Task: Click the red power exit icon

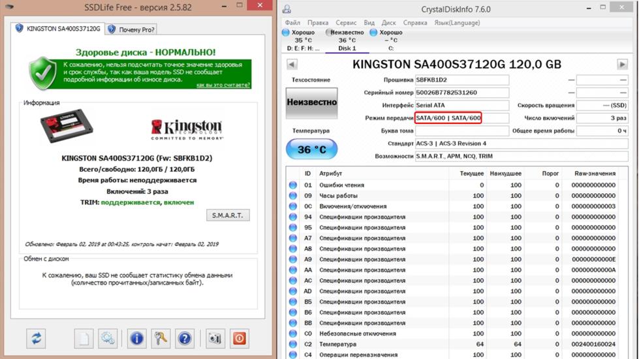Action: [x=239, y=338]
